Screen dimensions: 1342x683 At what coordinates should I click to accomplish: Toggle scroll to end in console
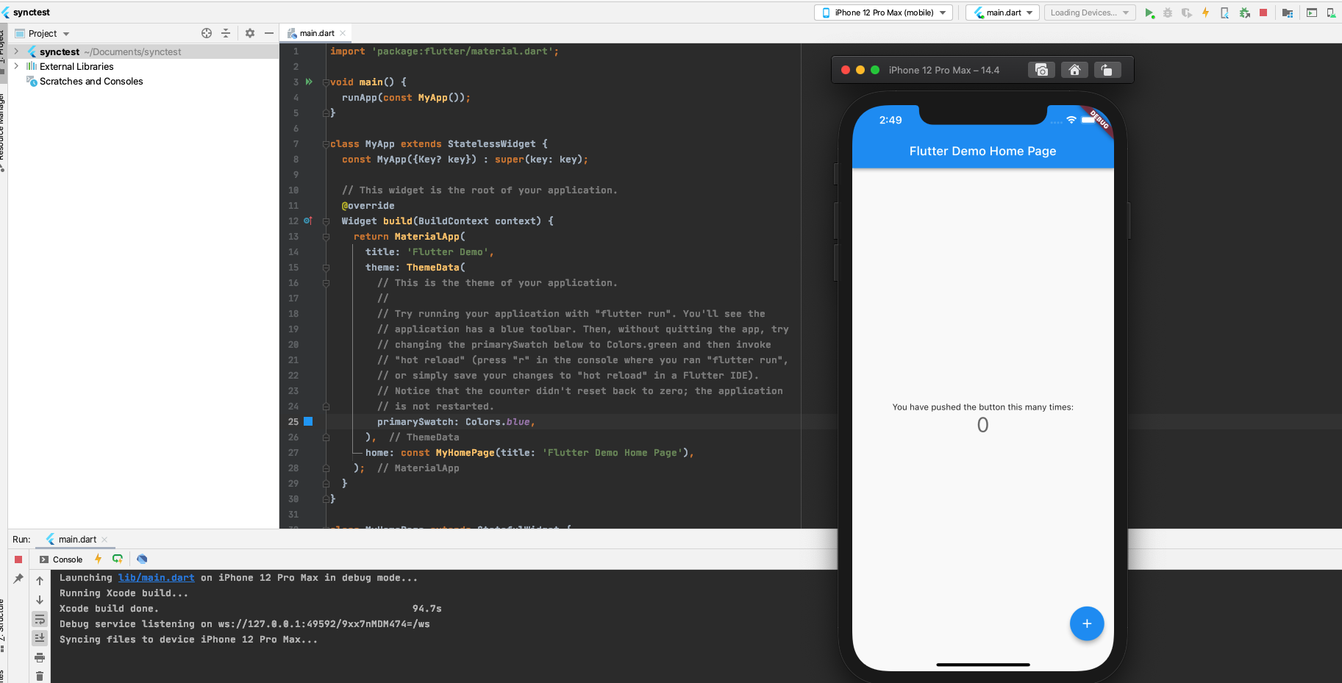(x=40, y=638)
